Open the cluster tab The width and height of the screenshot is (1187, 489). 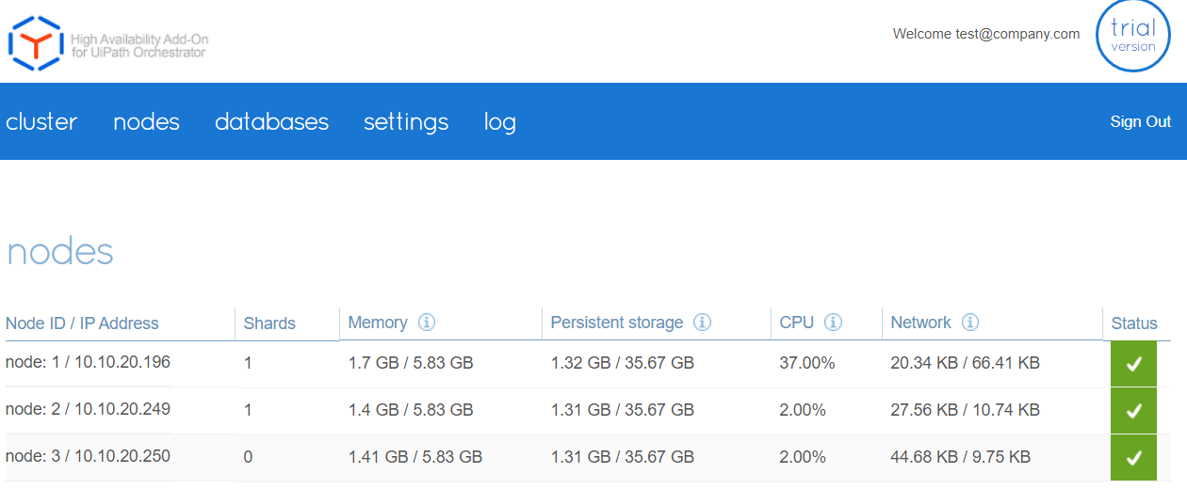click(x=41, y=122)
